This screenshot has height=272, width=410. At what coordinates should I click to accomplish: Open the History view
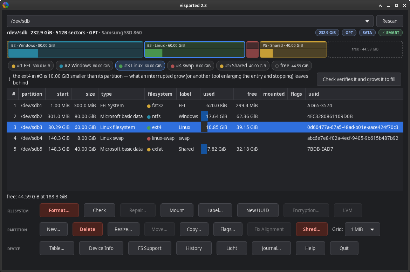(194, 248)
